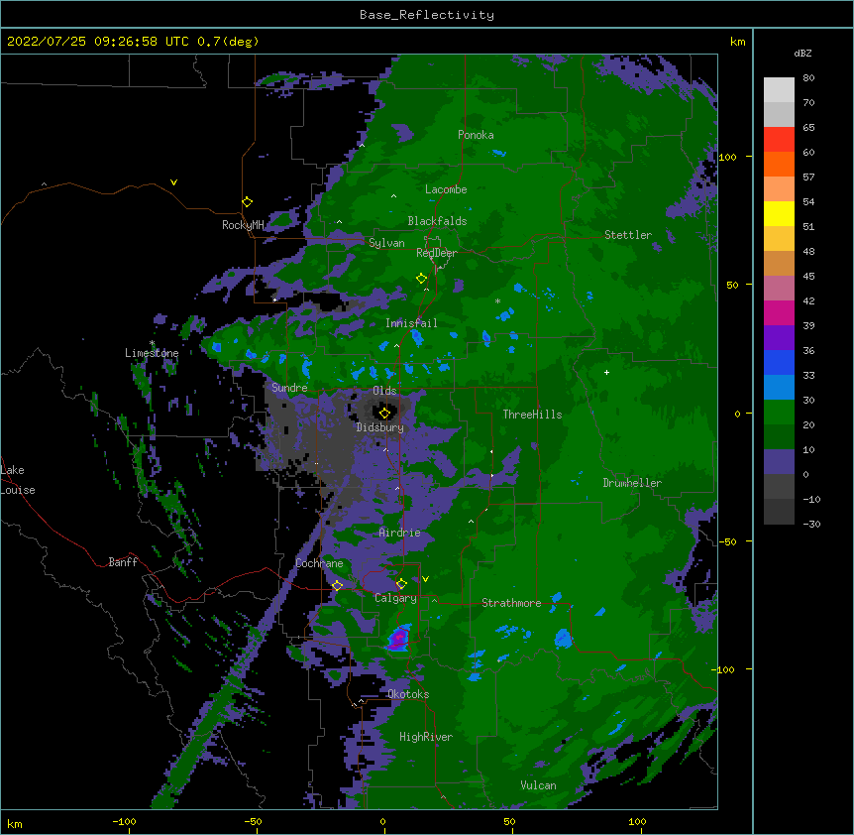Click the Blackfalds city label
Viewport: 854px width, 835px height.
[x=437, y=221]
